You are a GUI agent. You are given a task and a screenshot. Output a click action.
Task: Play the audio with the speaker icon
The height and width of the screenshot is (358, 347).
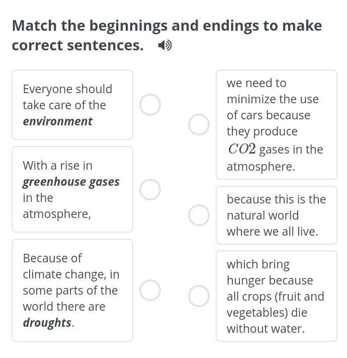pyautogui.click(x=165, y=45)
